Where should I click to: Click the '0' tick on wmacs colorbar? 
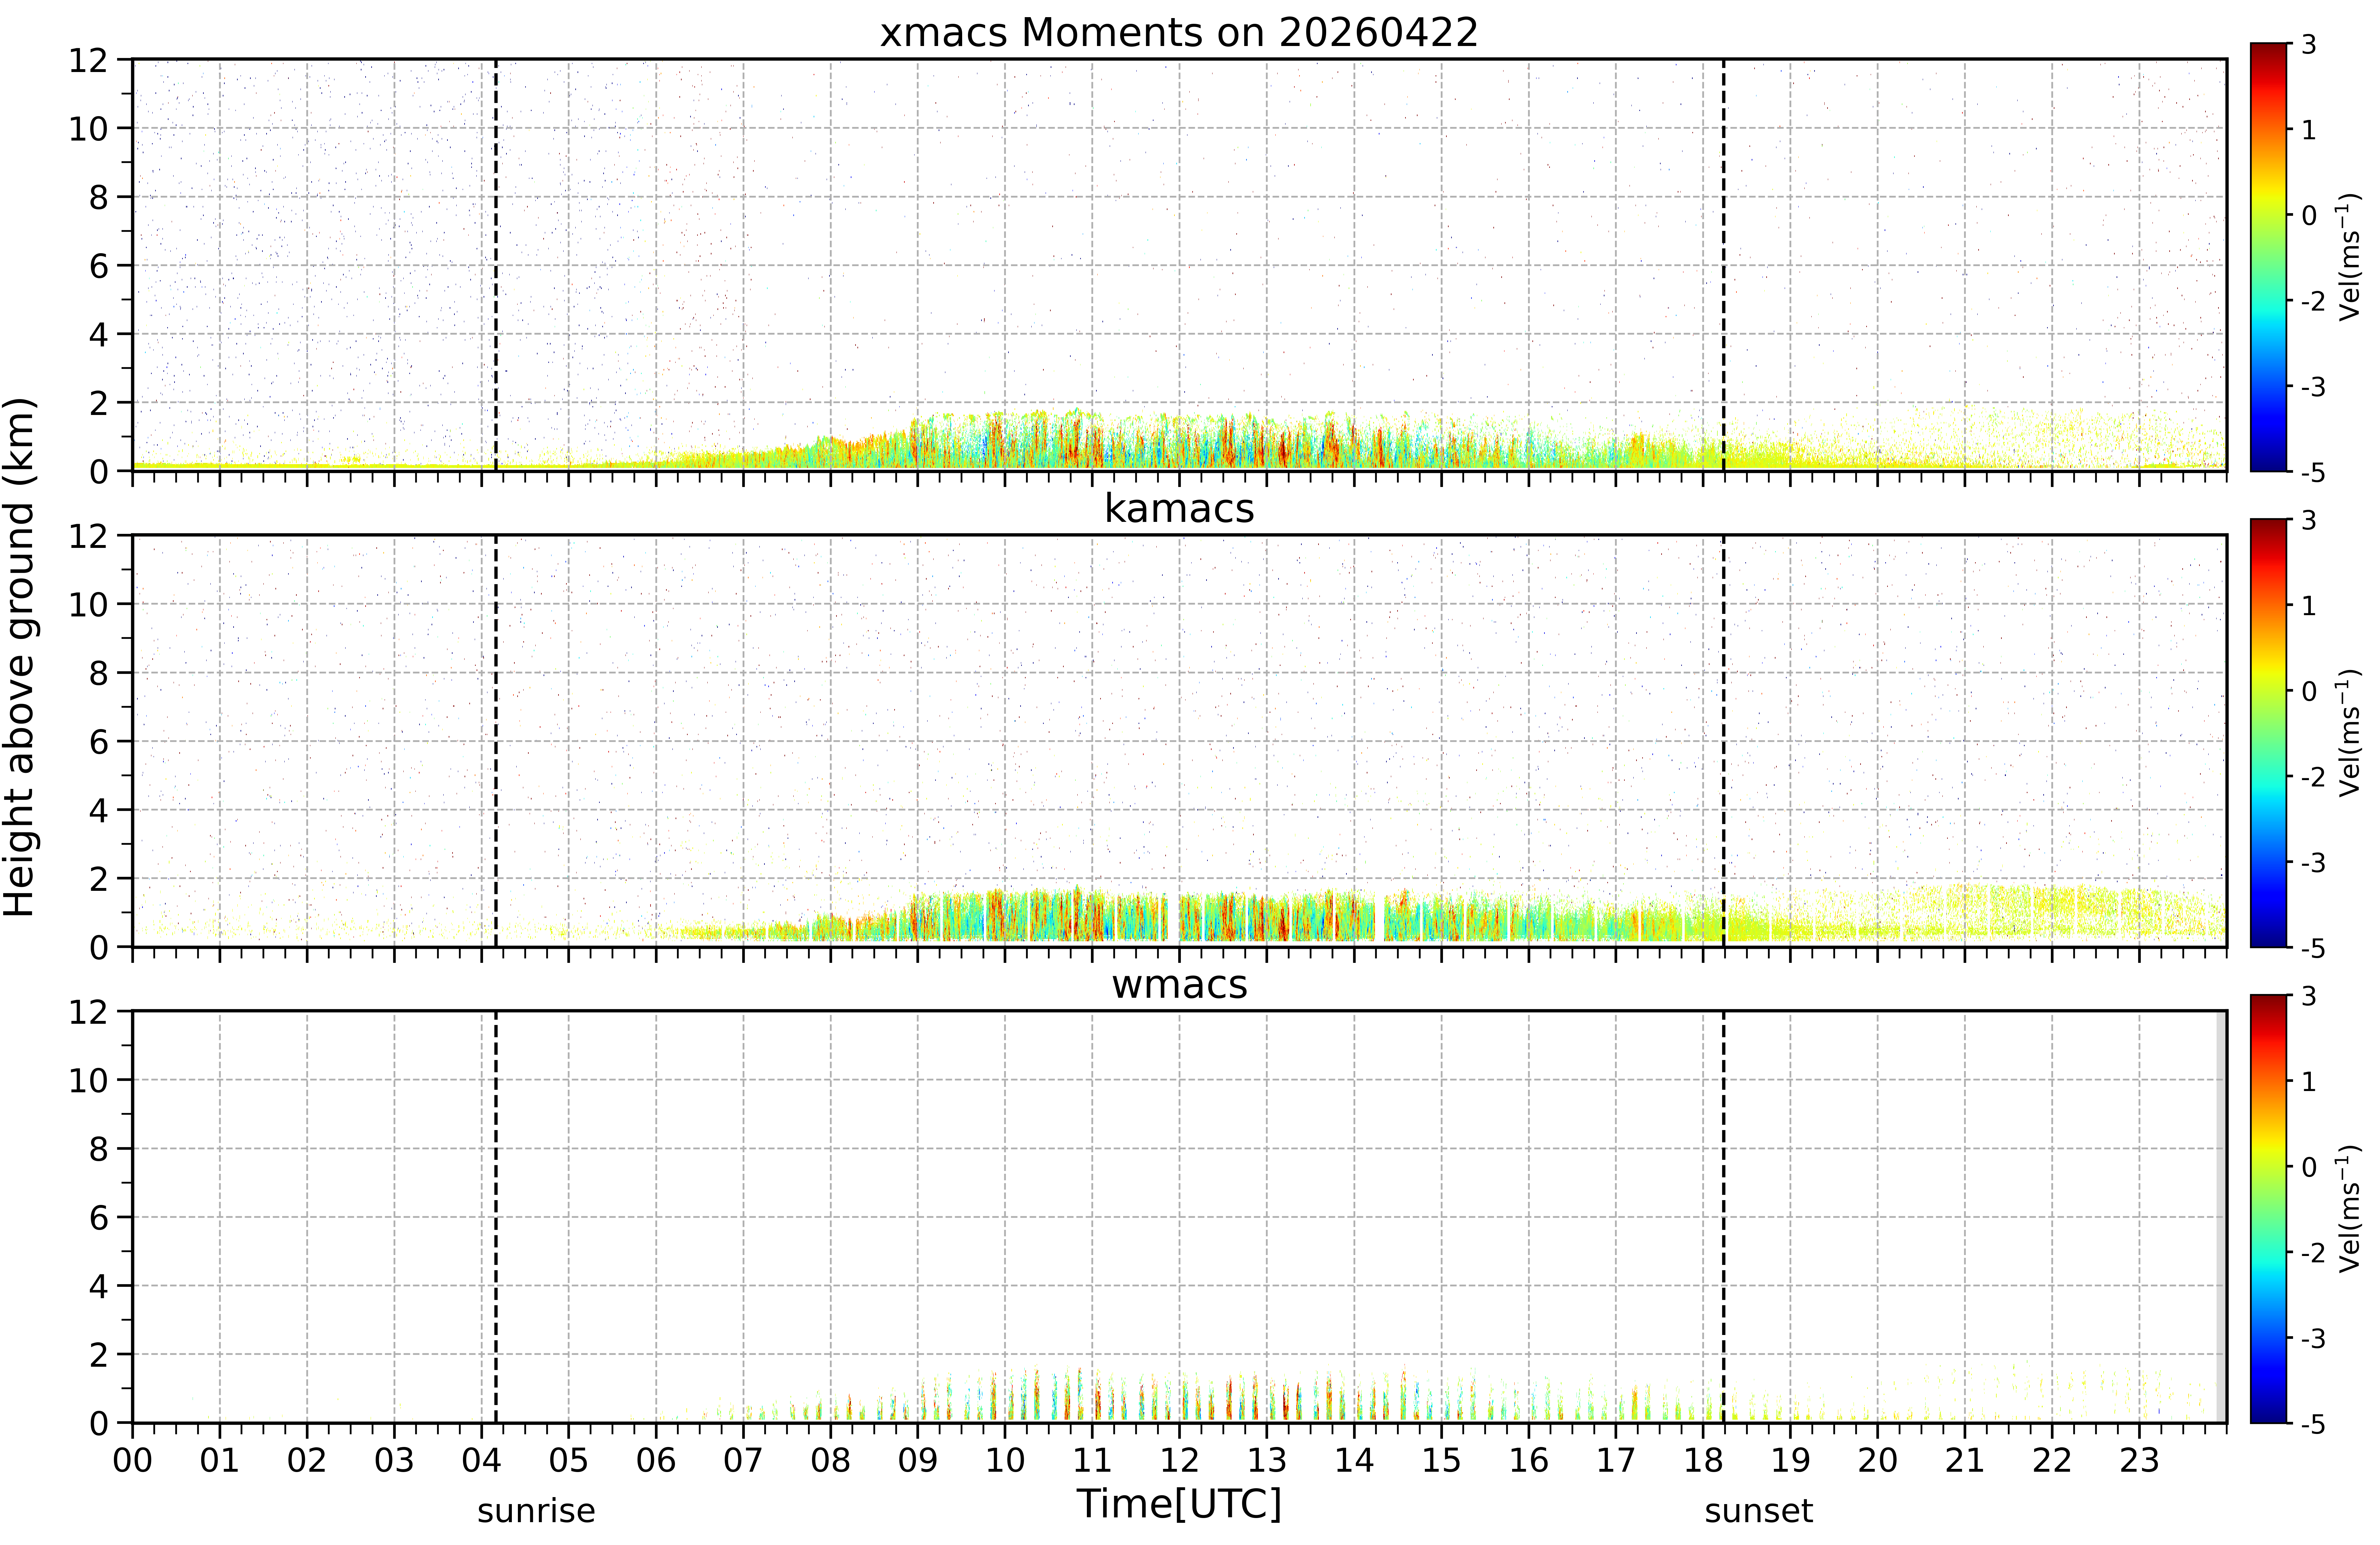pyautogui.click(x=2309, y=1167)
